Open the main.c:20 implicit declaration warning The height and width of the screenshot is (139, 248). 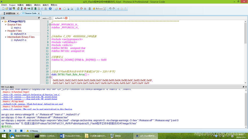31,95
